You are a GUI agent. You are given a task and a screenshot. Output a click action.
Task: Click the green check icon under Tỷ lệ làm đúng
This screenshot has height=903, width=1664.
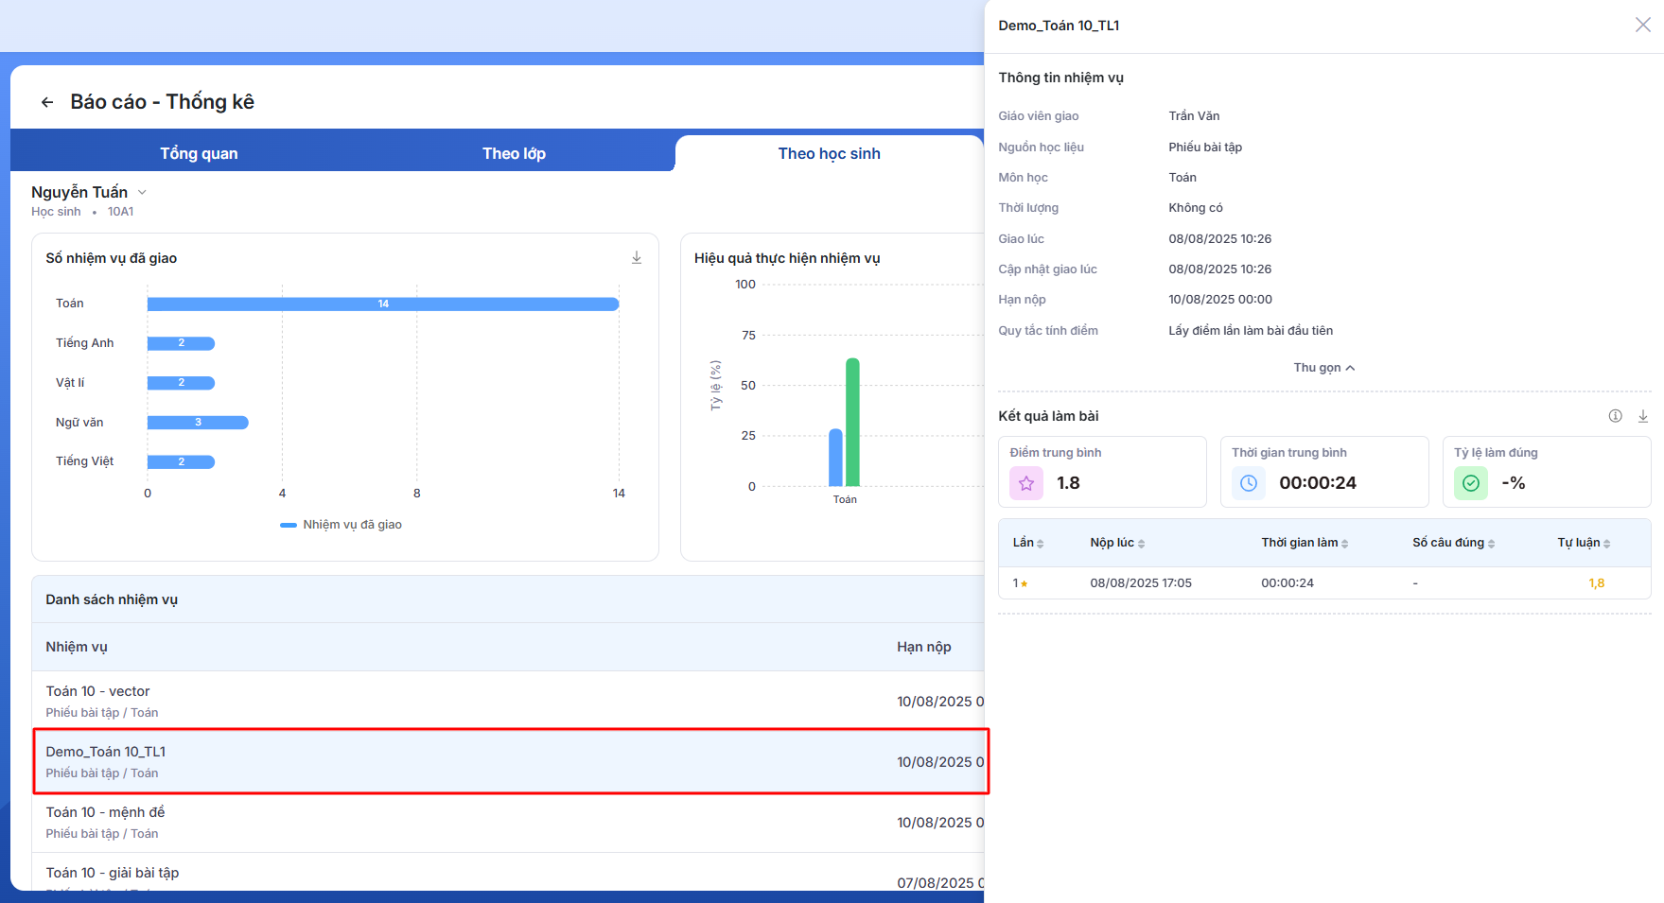(1471, 483)
